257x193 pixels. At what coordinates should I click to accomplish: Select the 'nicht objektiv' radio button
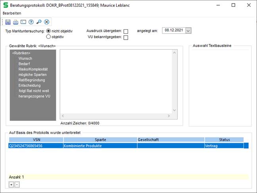click(49, 31)
